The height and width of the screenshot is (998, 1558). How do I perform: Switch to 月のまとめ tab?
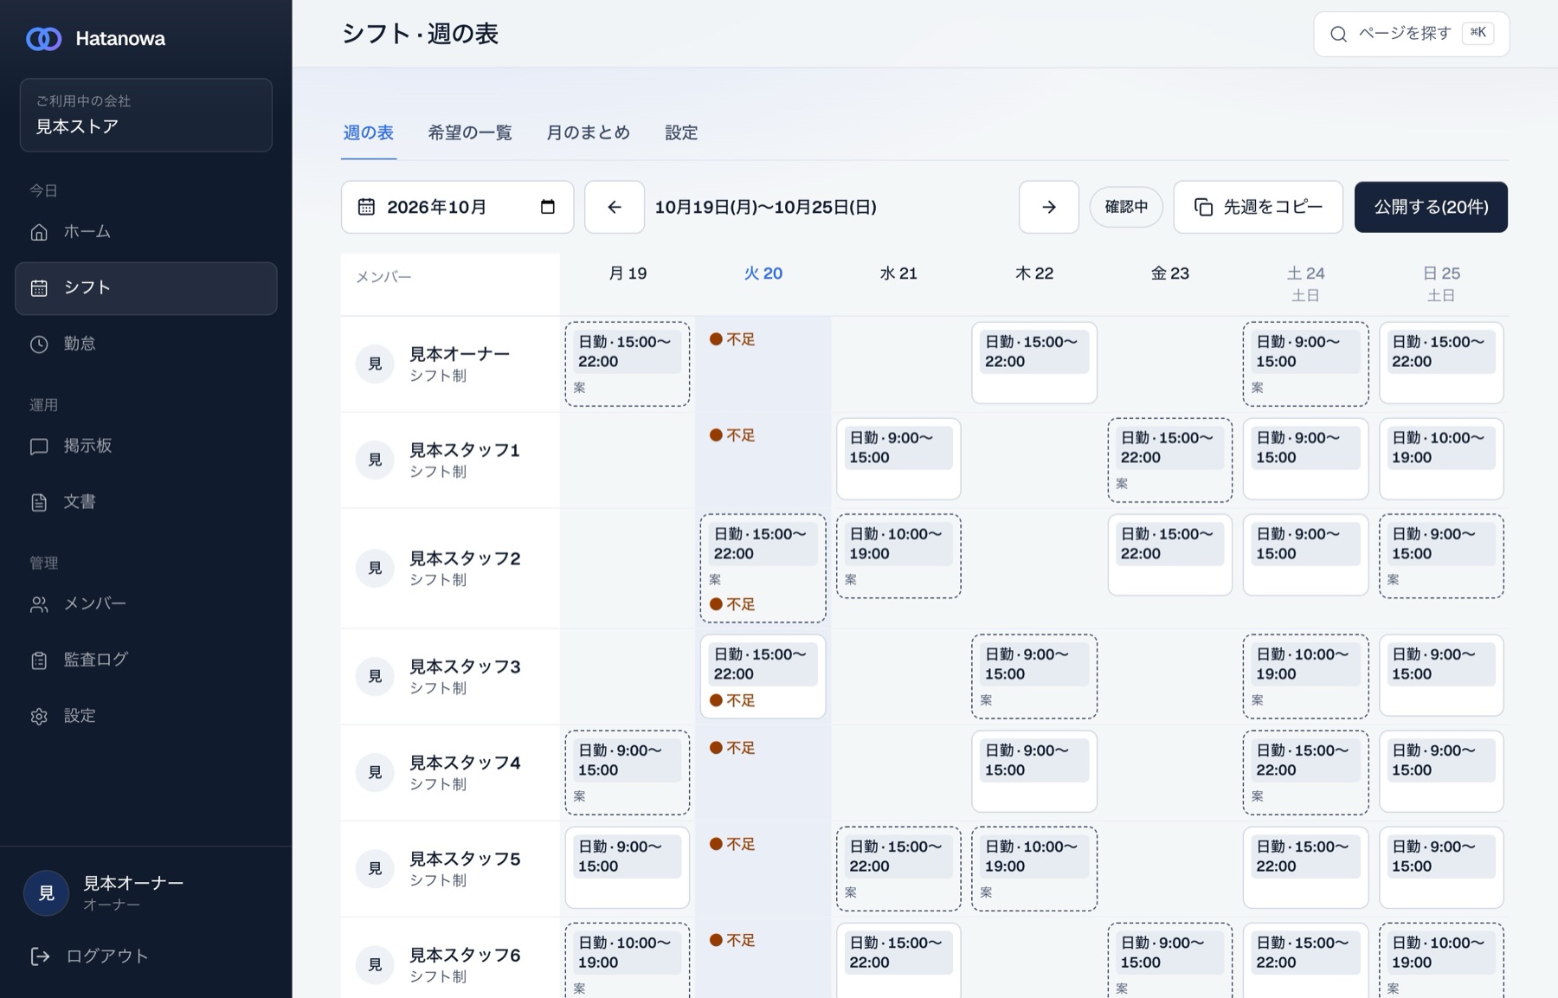pyautogui.click(x=588, y=133)
